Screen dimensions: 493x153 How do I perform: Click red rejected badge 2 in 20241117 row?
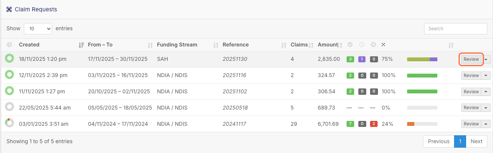coord(373,124)
